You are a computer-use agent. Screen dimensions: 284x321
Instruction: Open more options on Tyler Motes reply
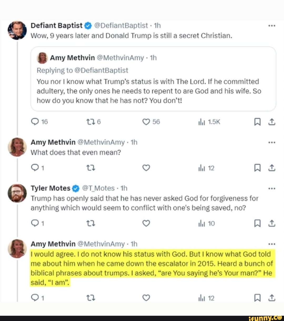point(272,188)
